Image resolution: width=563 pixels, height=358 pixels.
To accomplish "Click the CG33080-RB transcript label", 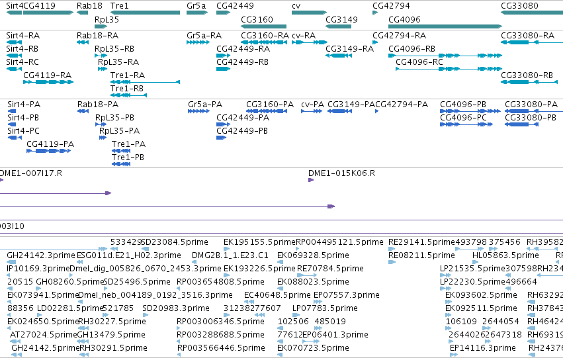I will click(x=527, y=75).
